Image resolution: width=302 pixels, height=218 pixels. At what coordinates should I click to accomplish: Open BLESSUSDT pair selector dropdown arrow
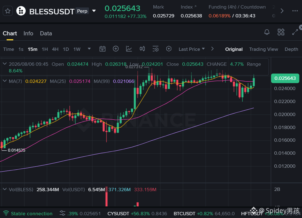(94, 11)
